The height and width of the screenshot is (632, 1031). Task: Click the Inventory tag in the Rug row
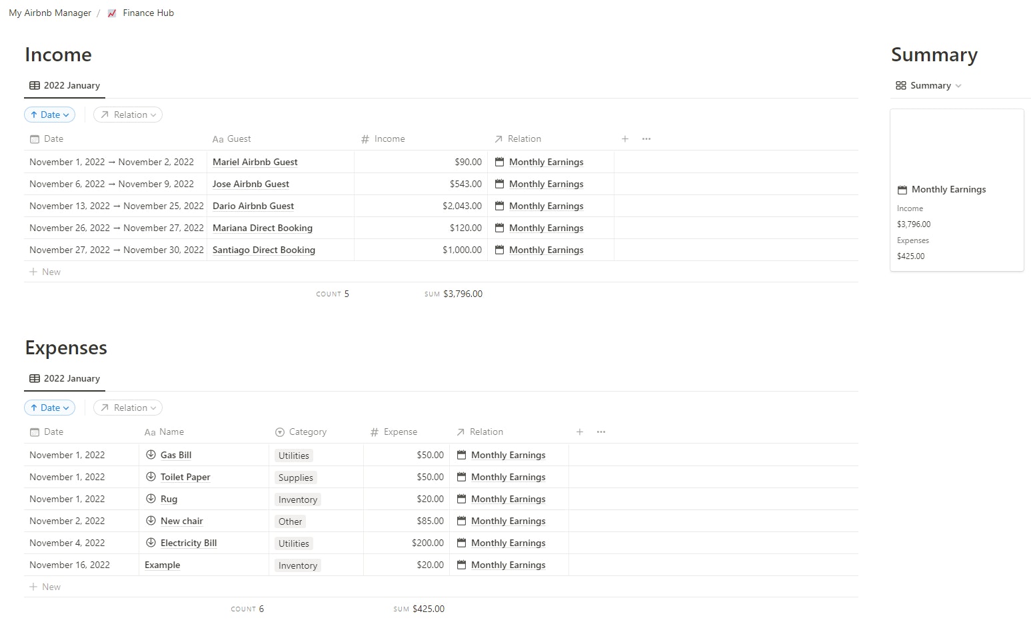(298, 499)
